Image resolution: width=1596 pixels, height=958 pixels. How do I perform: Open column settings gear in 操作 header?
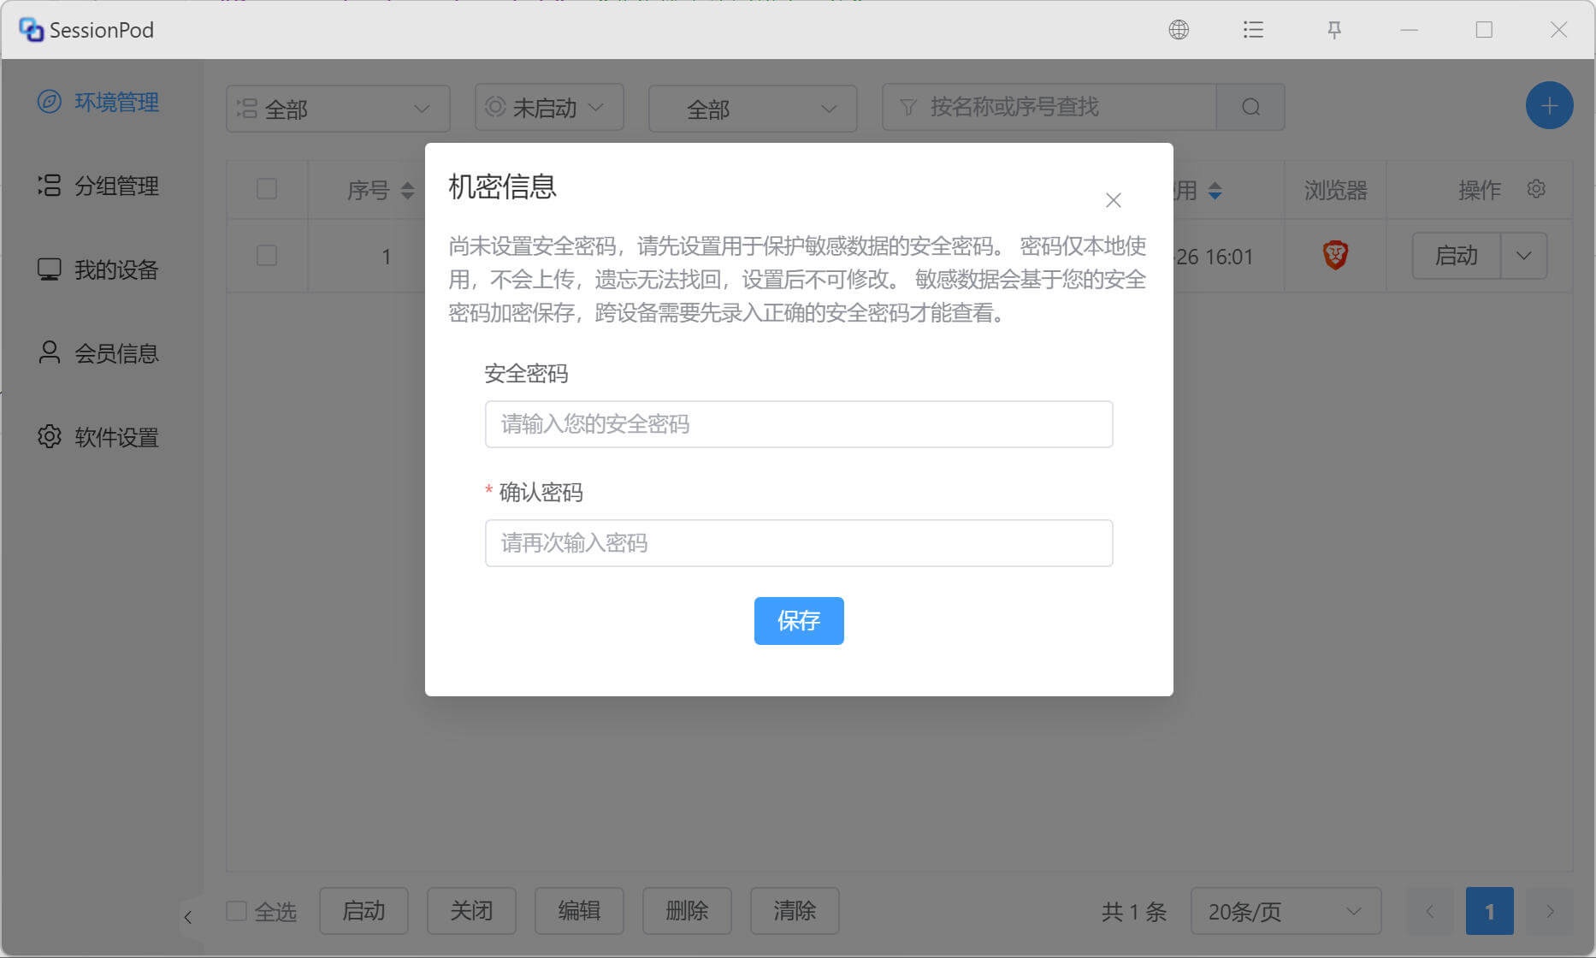1536,189
